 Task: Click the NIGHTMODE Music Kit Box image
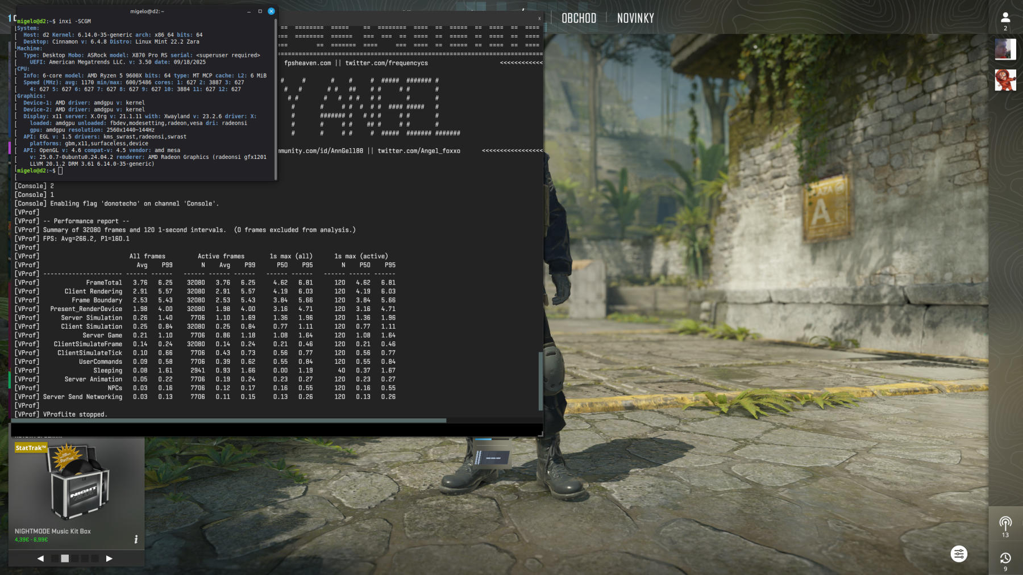tap(76, 482)
